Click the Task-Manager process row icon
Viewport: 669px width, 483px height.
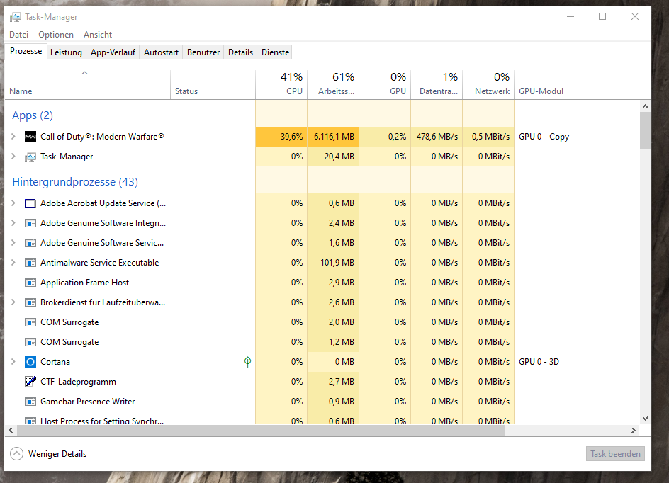30,157
